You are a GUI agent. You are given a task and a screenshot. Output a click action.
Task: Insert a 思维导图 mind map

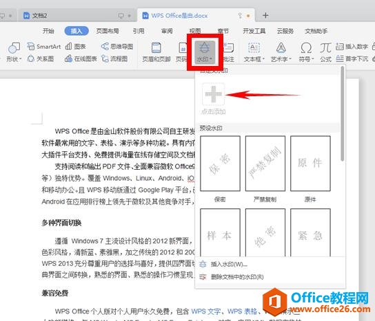coord(117,46)
